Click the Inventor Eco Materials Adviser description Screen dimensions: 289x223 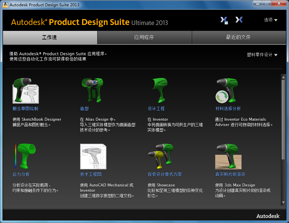click(x=244, y=122)
